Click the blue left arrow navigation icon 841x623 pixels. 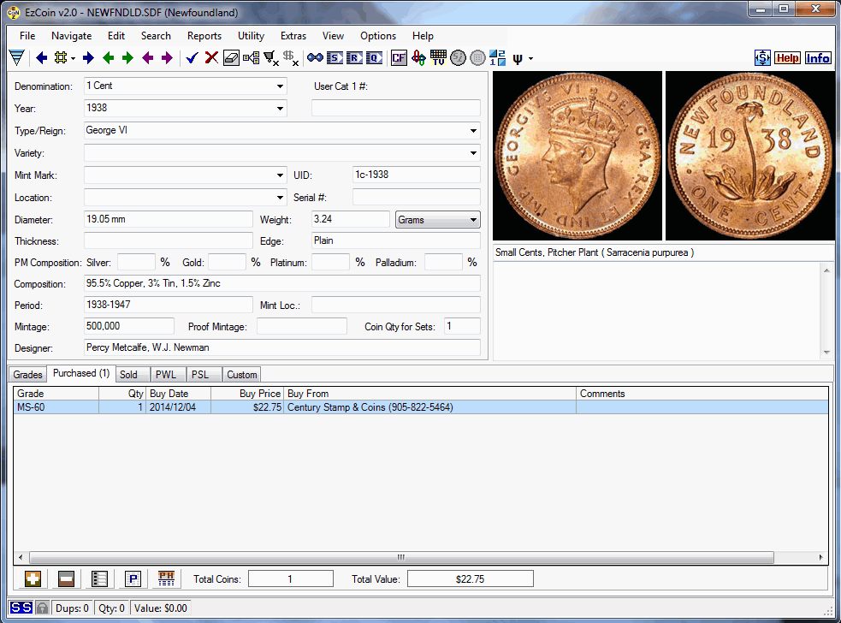[x=41, y=58]
